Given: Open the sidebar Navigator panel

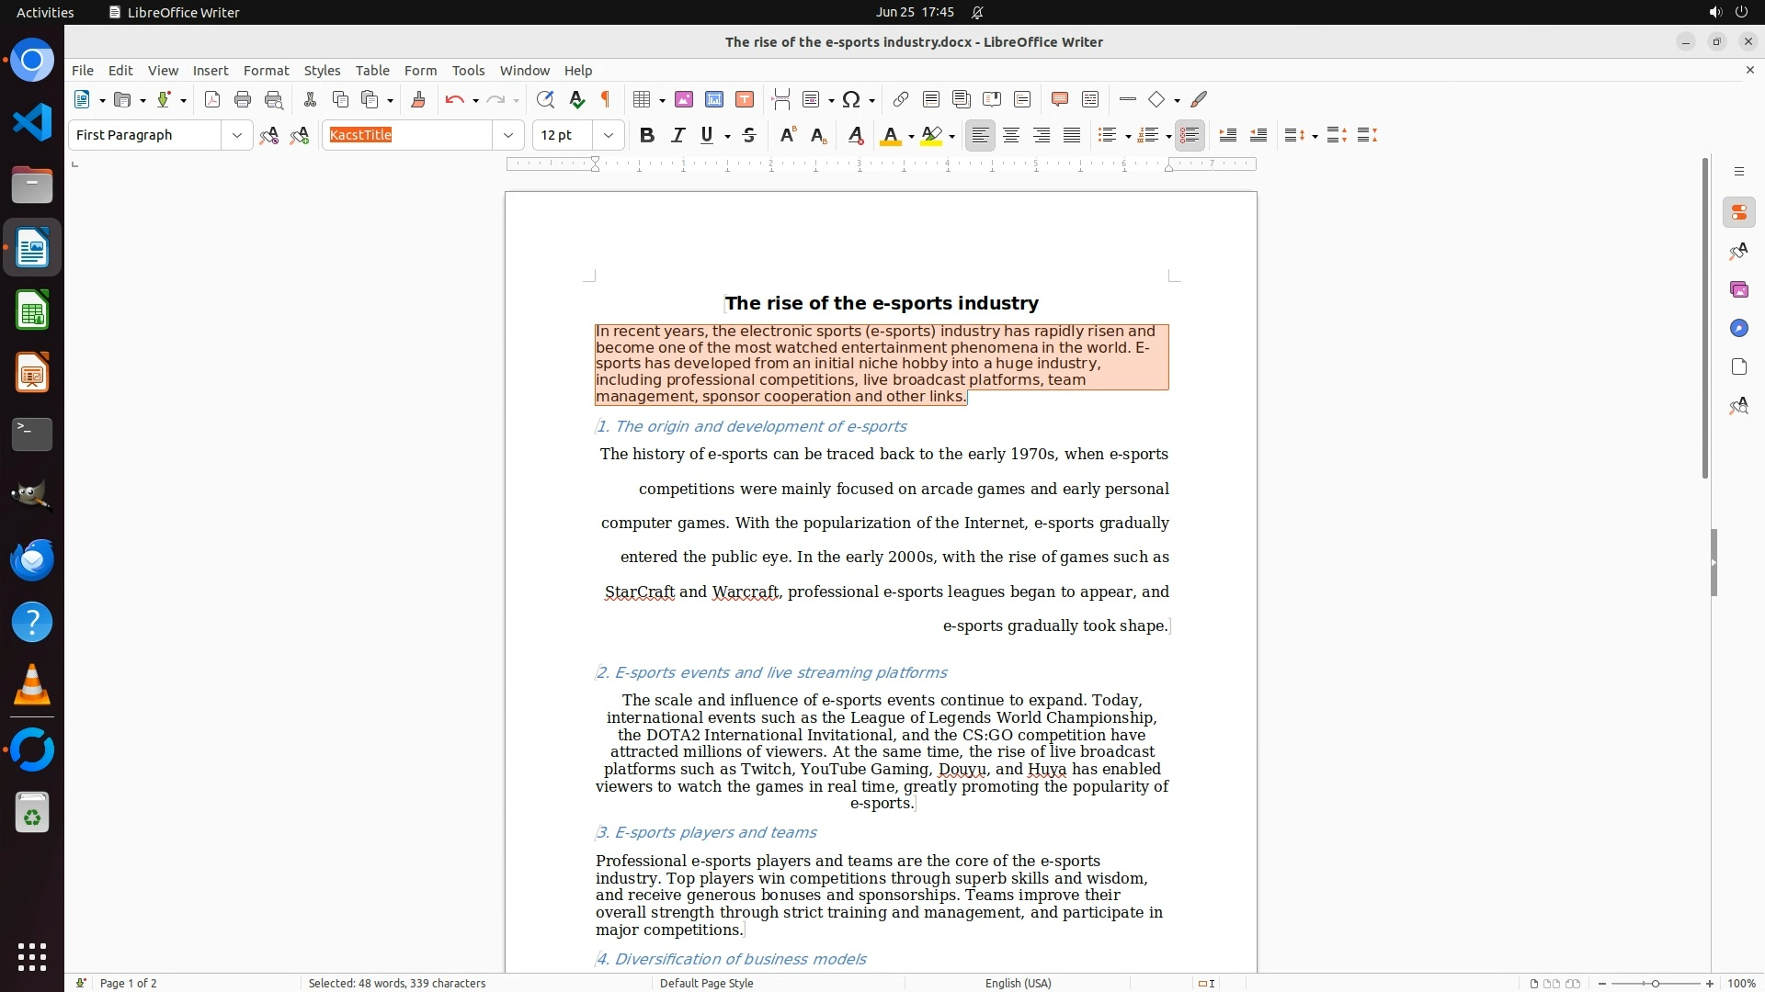Looking at the screenshot, I should pyautogui.click(x=1738, y=328).
